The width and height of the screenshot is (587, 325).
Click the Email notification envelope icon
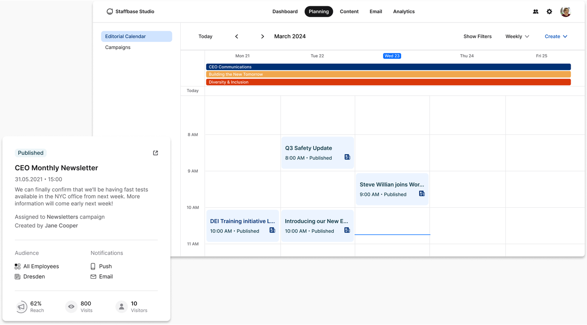[x=93, y=276]
